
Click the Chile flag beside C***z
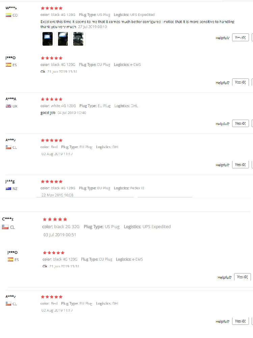[x=5, y=227]
